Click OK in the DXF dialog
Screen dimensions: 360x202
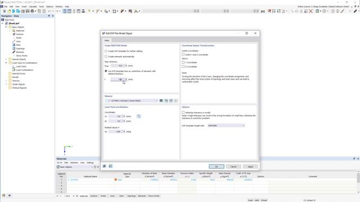(216, 167)
